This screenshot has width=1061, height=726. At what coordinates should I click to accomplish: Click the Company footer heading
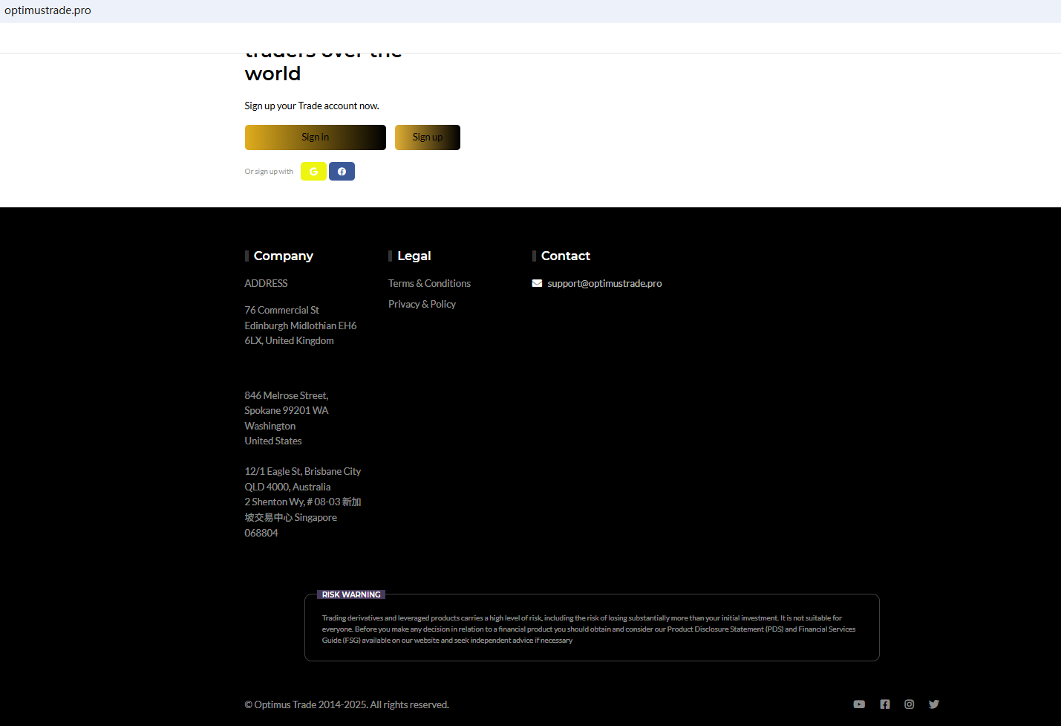[x=284, y=256]
